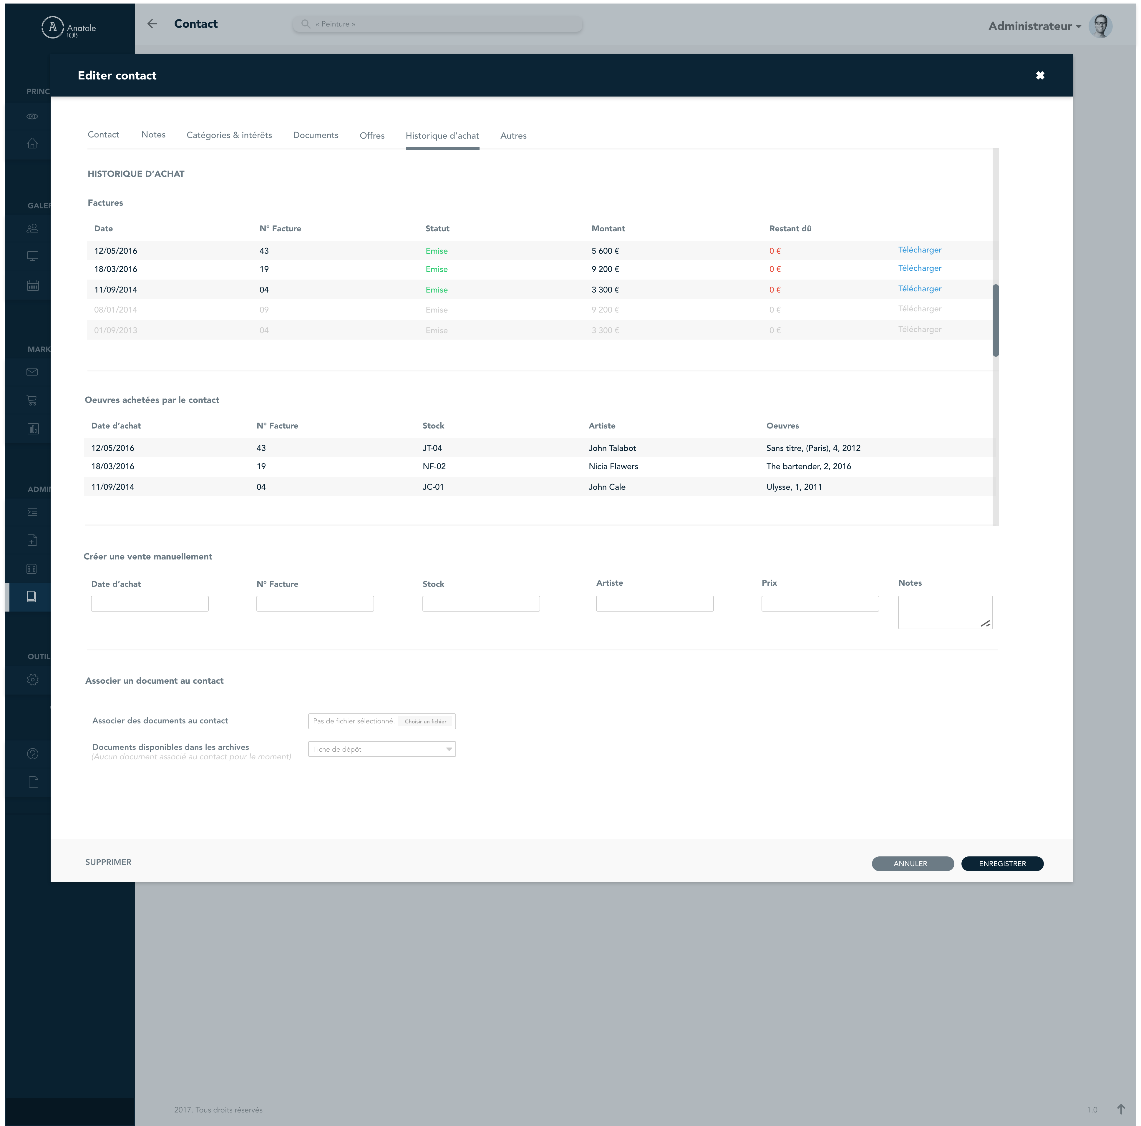
Task: Click the Peinture search field
Action: (x=438, y=24)
